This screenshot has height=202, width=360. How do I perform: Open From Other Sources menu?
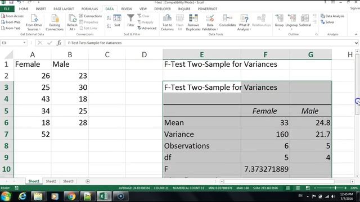34,22
